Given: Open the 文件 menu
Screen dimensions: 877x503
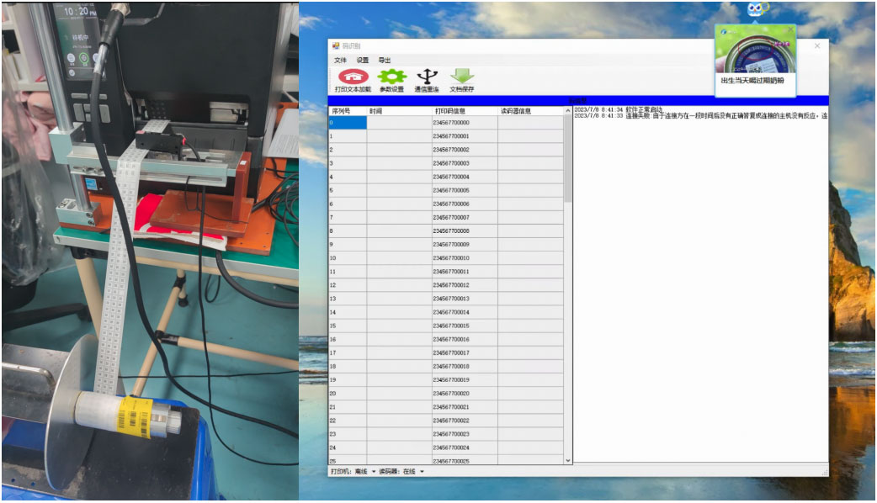Looking at the screenshot, I should coord(340,61).
